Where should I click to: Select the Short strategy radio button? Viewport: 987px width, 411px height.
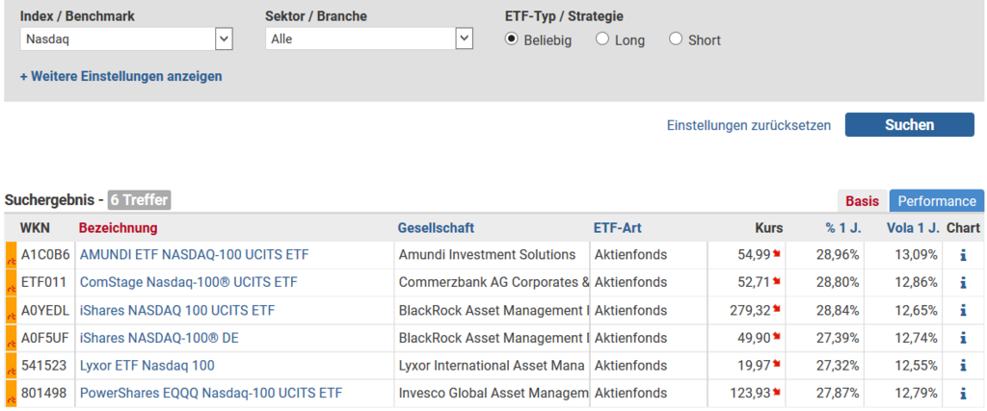(x=675, y=39)
